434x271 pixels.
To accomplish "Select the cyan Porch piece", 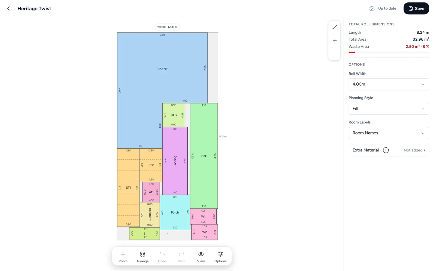I will click(x=175, y=212).
